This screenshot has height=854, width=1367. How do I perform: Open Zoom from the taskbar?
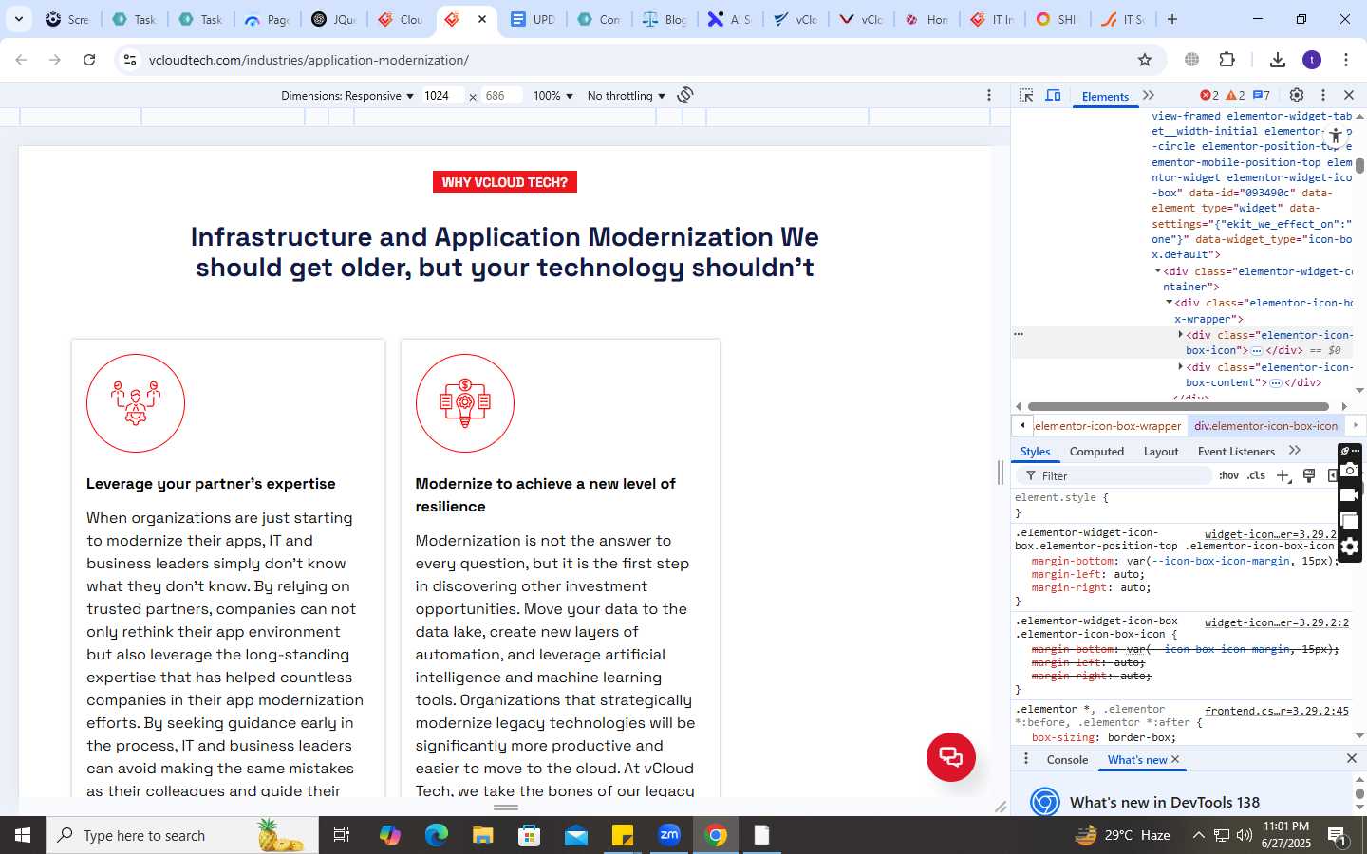[669, 835]
